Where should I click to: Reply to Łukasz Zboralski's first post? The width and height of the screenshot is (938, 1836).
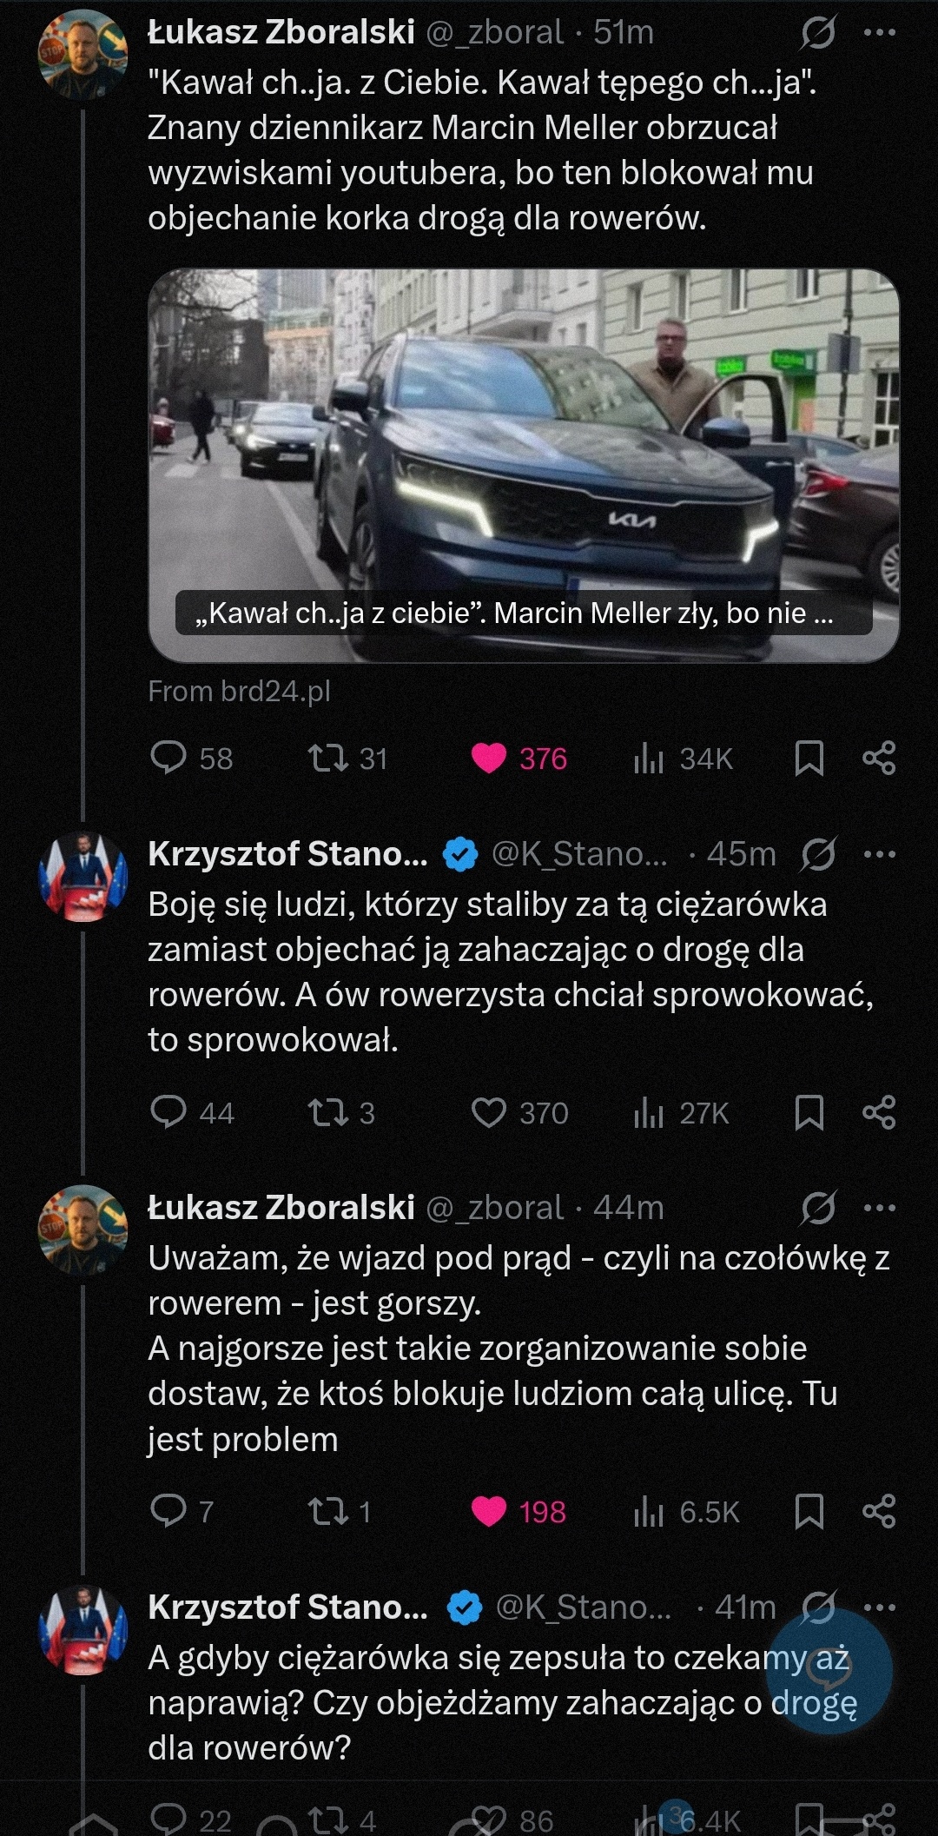(x=168, y=758)
